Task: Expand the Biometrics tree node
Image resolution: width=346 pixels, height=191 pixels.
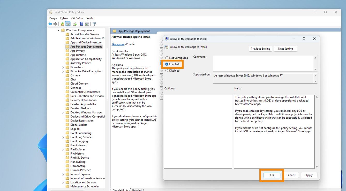Action: pyautogui.click(x=63, y=67)
